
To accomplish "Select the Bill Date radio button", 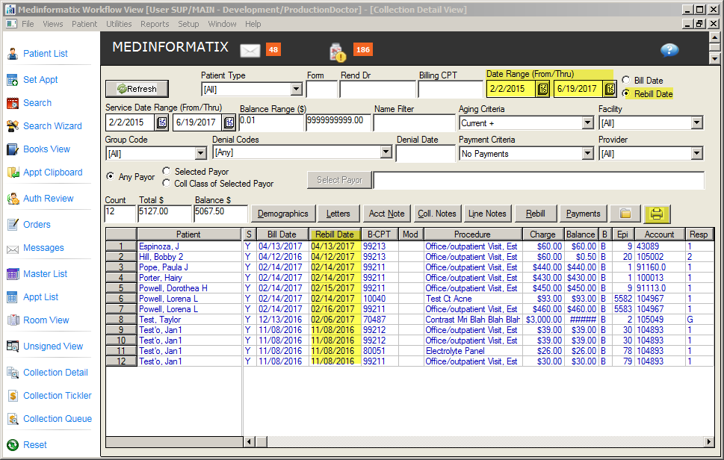I will [x=626, y=80].
